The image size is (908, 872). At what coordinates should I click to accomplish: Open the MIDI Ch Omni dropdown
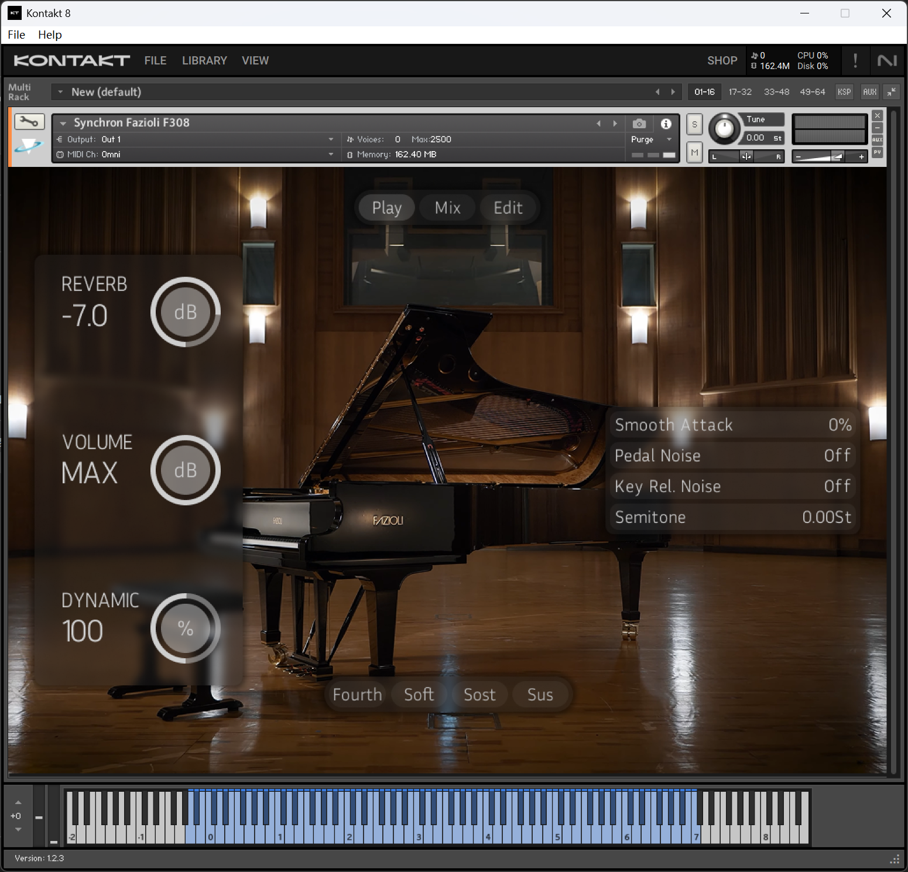tap(195, 155)
